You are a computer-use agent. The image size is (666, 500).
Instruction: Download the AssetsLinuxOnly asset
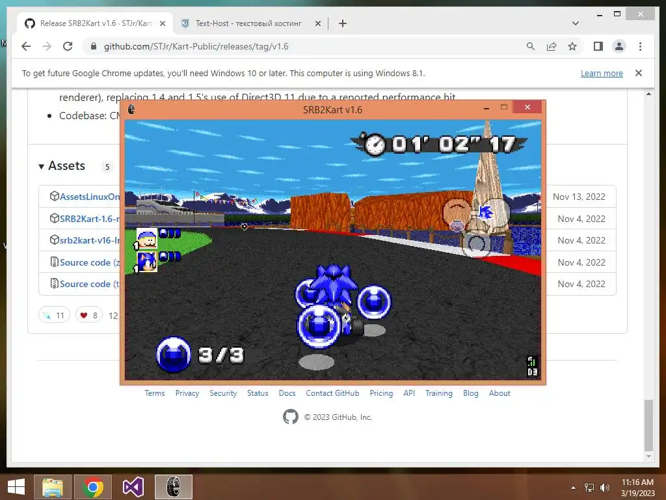pos(89,197)
